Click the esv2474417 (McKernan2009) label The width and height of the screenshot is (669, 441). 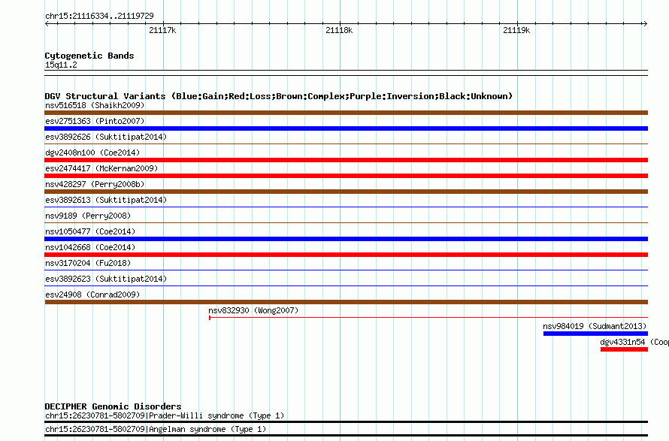tap(101, 168)
